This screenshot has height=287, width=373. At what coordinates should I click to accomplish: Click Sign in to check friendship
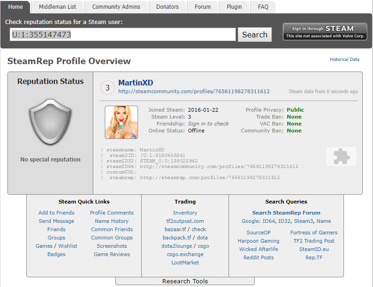pyautogui.click(x=208, y=124)
